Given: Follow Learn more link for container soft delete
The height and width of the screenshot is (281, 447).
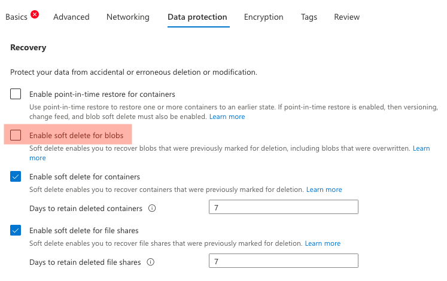Looking at the screenshot, I should [324, 190].
